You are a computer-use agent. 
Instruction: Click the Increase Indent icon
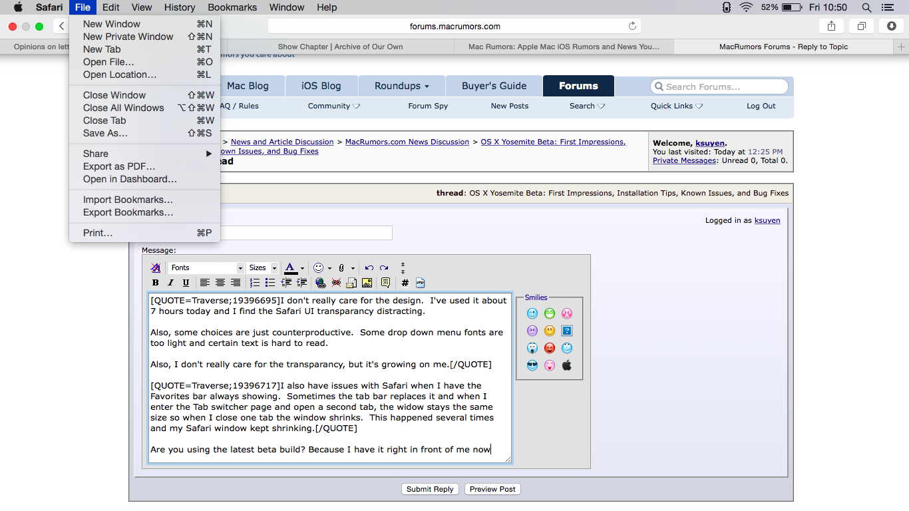301,283
